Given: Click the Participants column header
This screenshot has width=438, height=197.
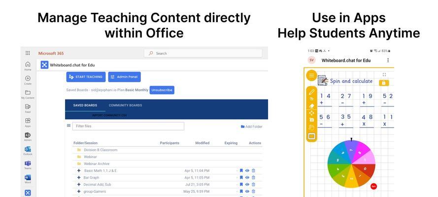Looking at the screenshot, I should coord(169,143).
